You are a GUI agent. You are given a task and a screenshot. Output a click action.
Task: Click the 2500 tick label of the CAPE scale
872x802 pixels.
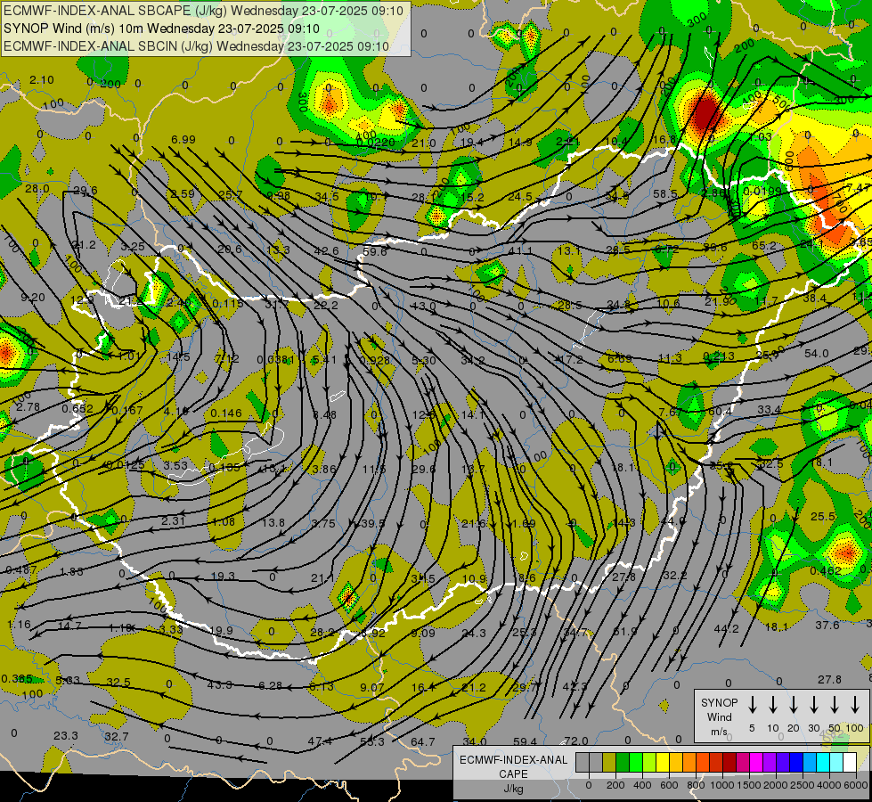tap(802, 785)
